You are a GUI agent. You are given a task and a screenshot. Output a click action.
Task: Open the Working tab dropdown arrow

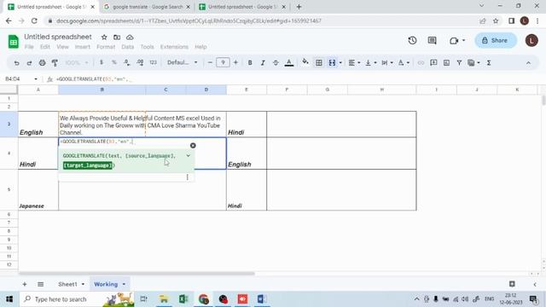coord(125,284)
